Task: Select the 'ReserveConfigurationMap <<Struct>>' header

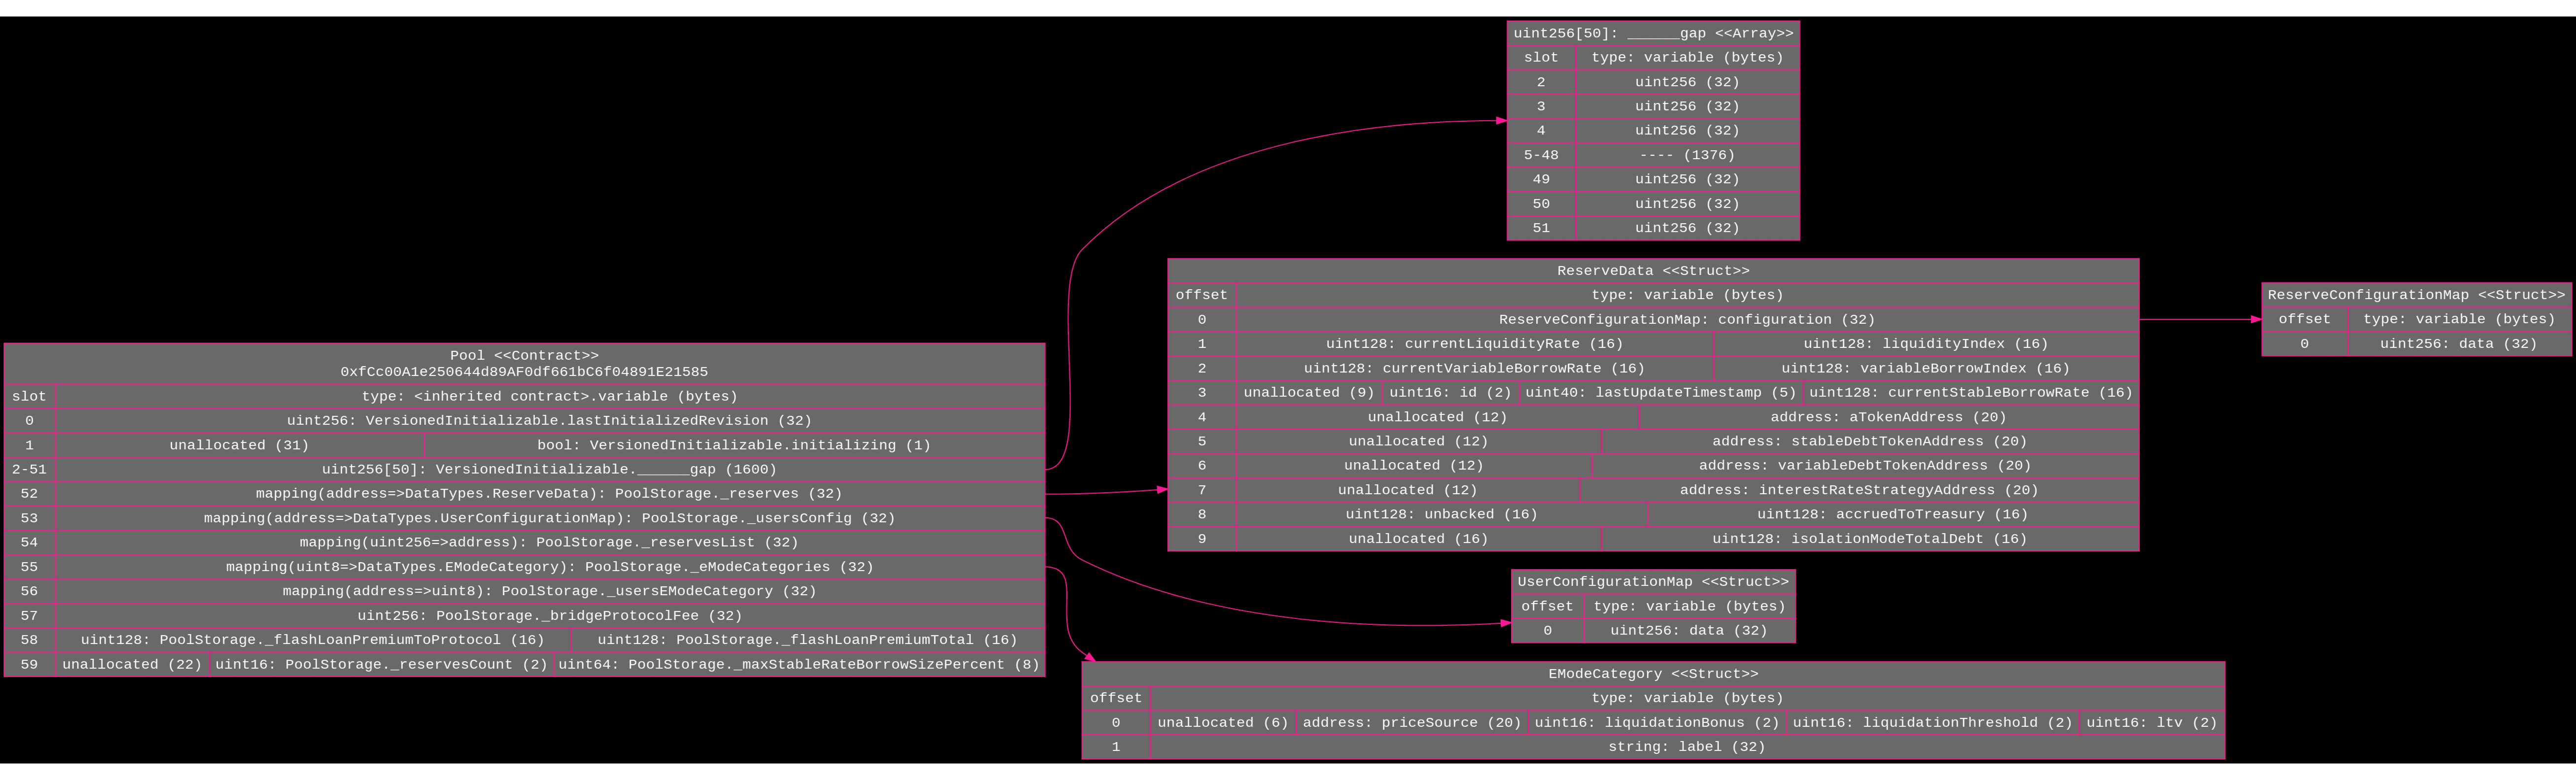Action: point(2416,295)
